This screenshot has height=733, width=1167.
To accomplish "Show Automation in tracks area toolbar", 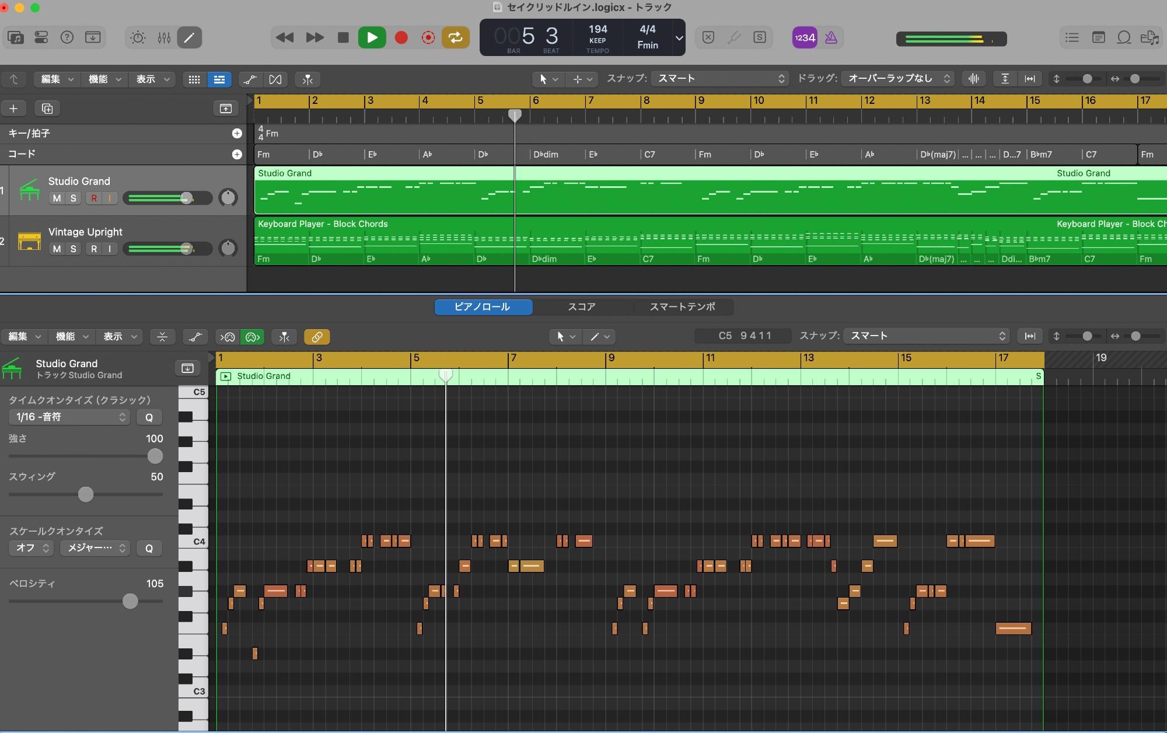I will pyautogui.click(x=250, y=79).
